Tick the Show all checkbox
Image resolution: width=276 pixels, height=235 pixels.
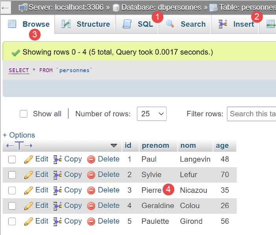coord(24,114)
